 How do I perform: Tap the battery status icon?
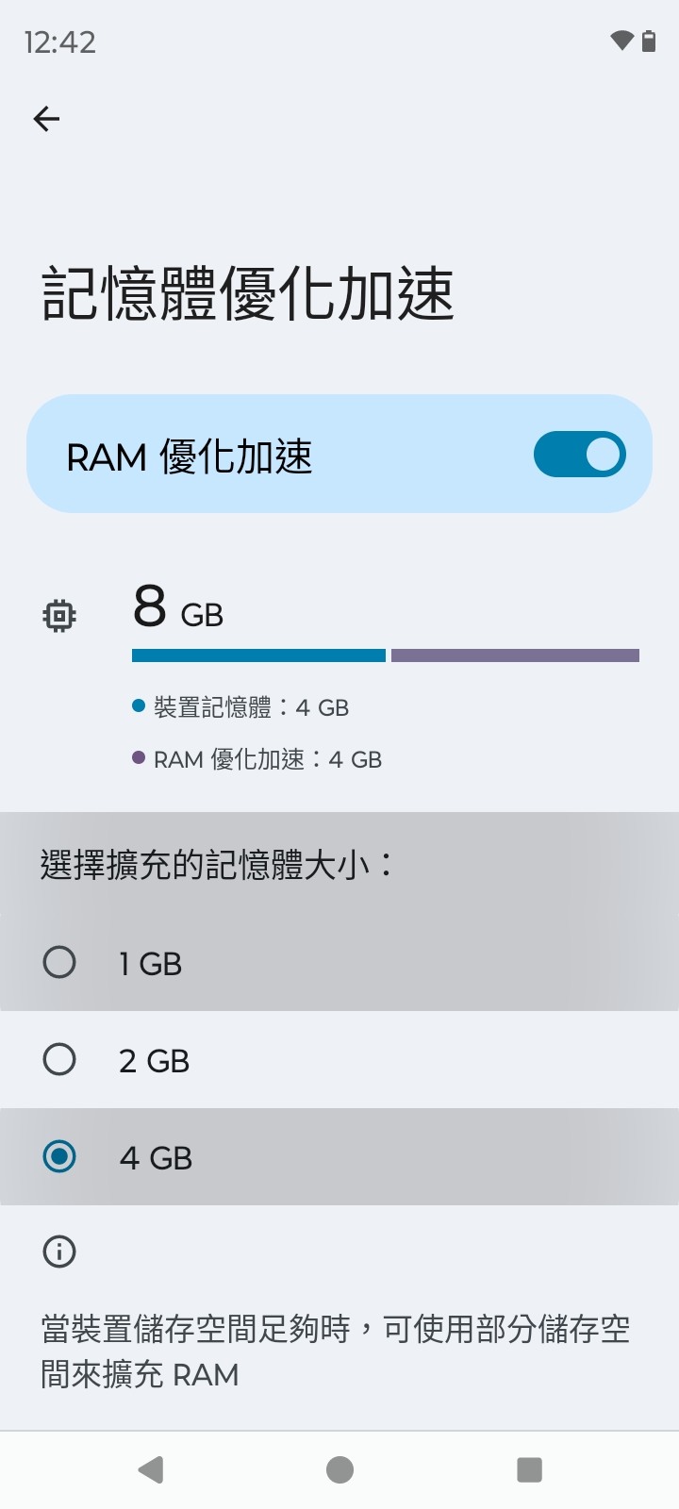pos(649,41)
